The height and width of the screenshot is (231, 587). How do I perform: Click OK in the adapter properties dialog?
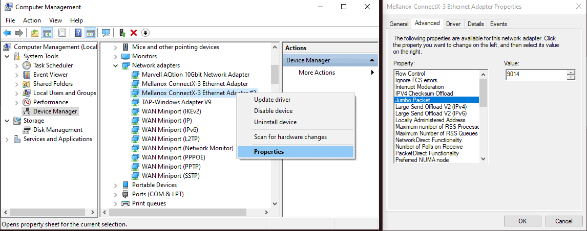coord(522,221)
